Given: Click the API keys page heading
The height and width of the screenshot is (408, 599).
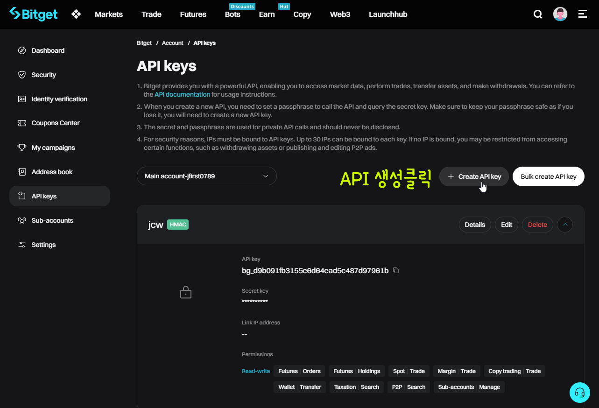Looking at the screenshot, I should click(x=167, y=66).
